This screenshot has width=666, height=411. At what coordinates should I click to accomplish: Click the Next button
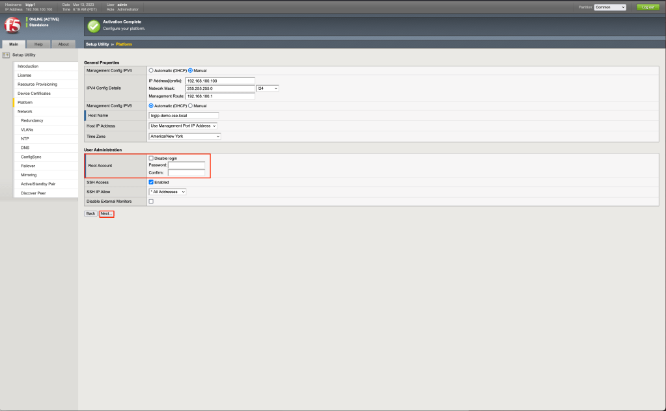(107, 213)
